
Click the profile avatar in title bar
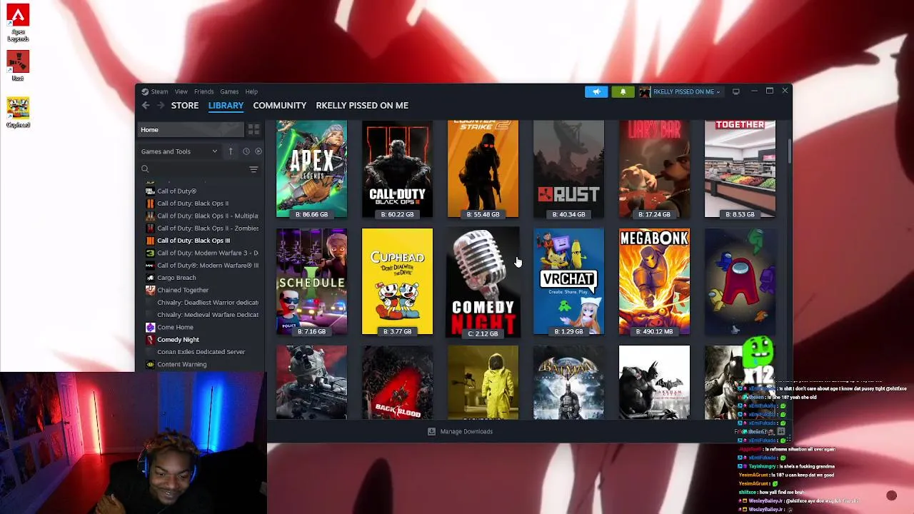coord(645,91)
